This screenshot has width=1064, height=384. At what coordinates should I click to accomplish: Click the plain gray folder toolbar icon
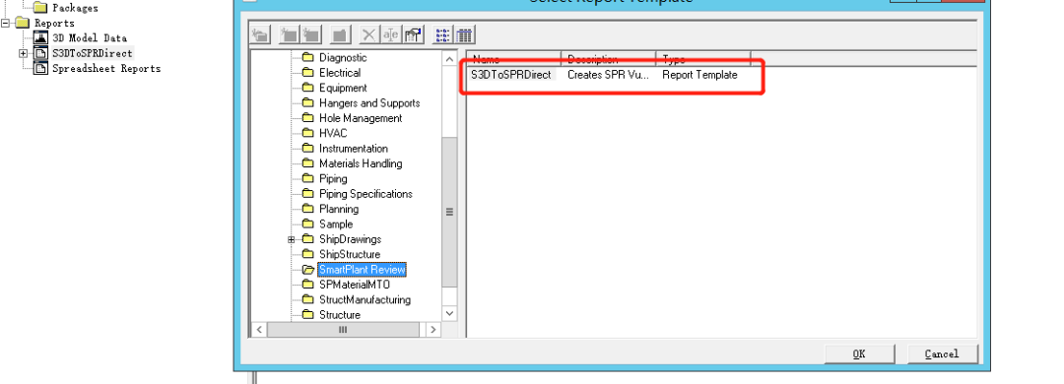coord(340,34)
